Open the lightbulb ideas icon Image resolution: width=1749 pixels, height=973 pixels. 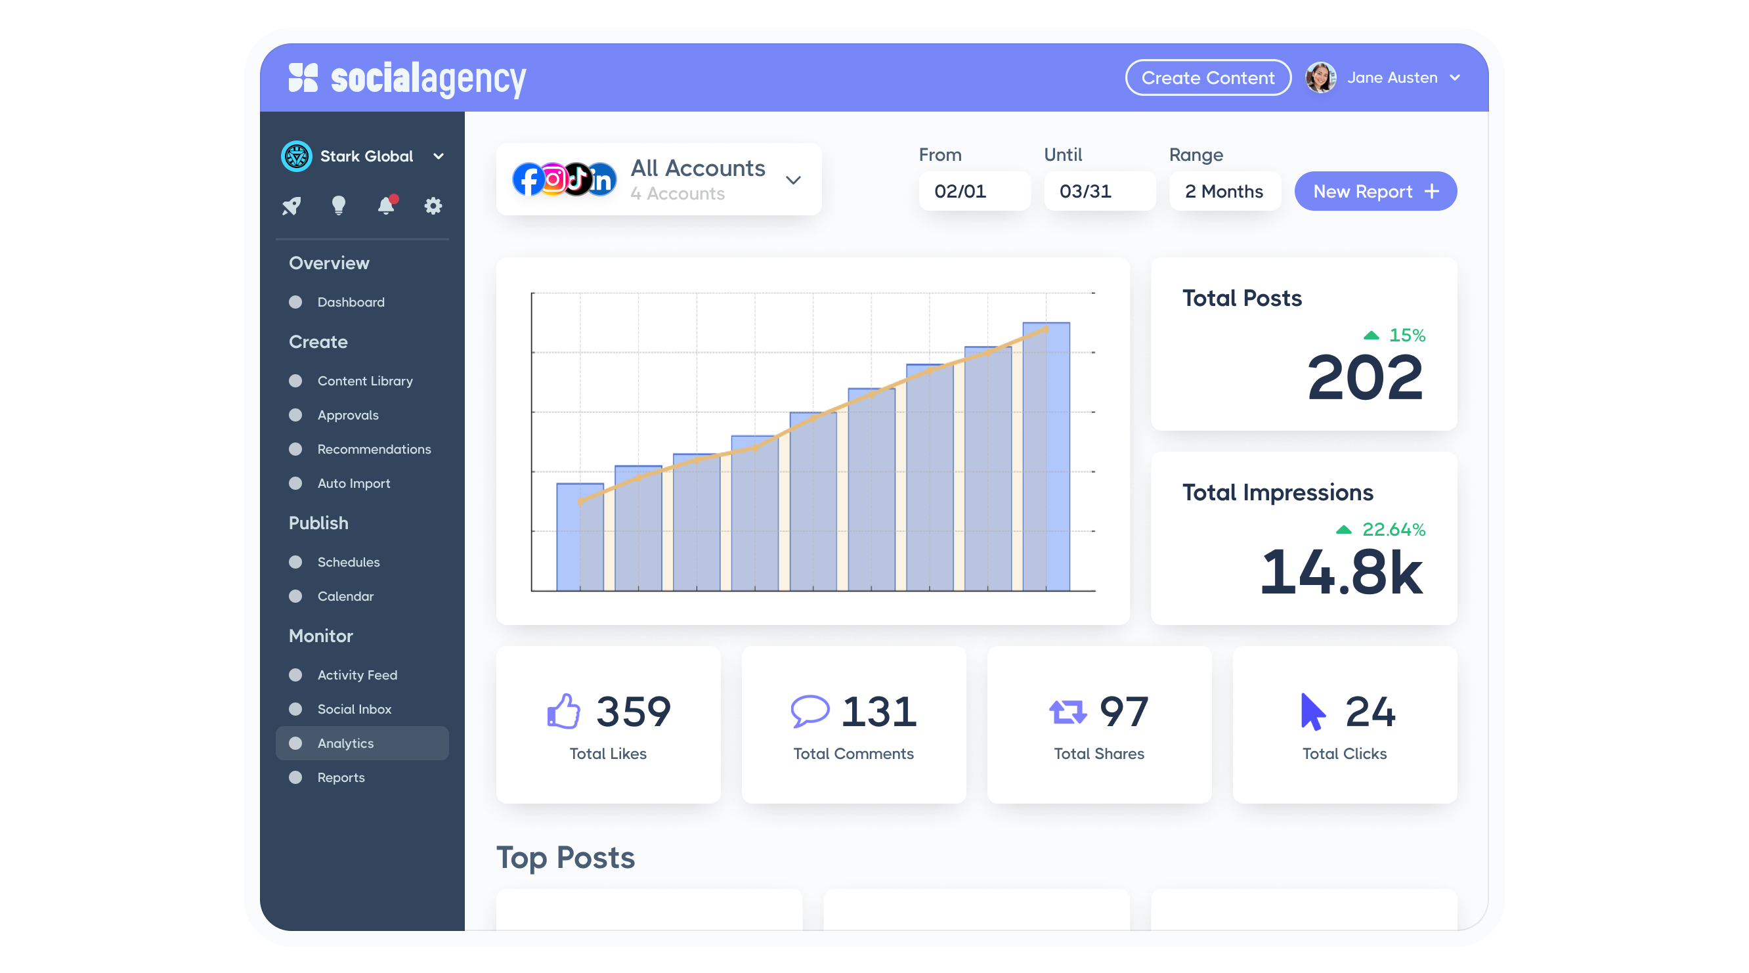point(338,205)
